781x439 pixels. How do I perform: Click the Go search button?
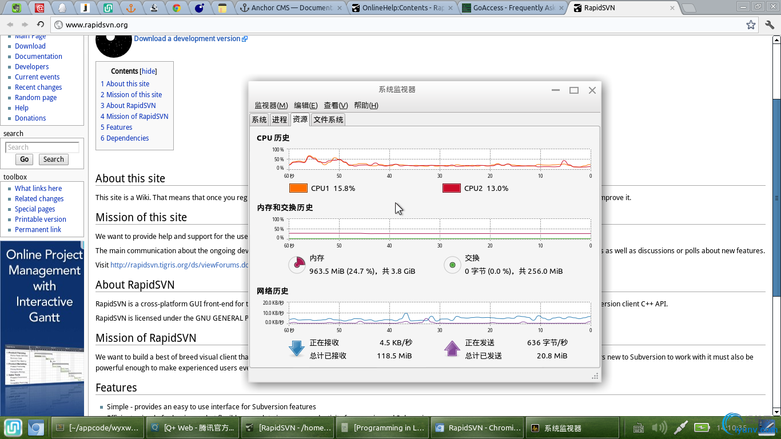(x=25, y=159)
